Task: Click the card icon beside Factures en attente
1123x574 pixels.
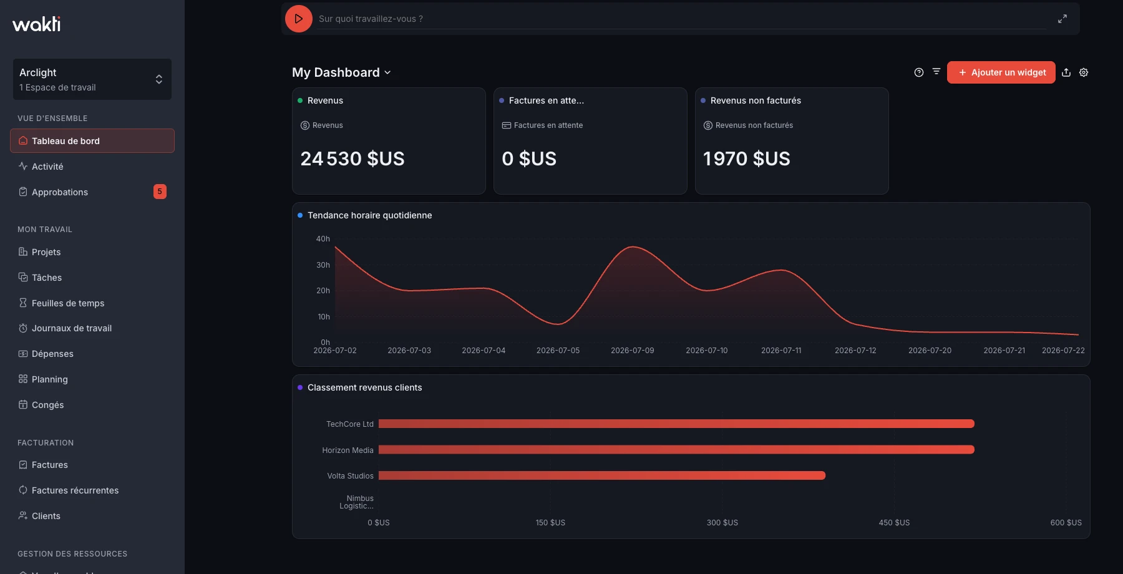Action: point(507,125)
